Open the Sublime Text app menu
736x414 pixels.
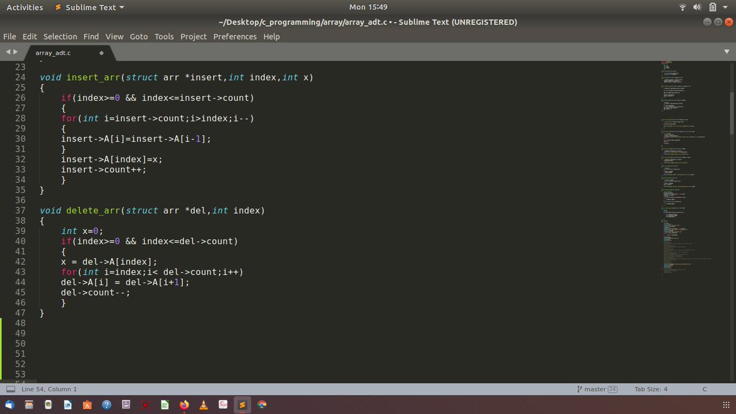[90, 7]
